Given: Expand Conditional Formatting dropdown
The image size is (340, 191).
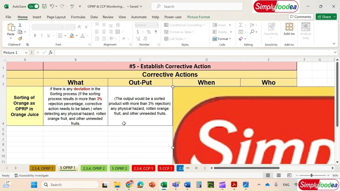Looking at the screenshot, I should pyautogui.click(x=204, y=25).
